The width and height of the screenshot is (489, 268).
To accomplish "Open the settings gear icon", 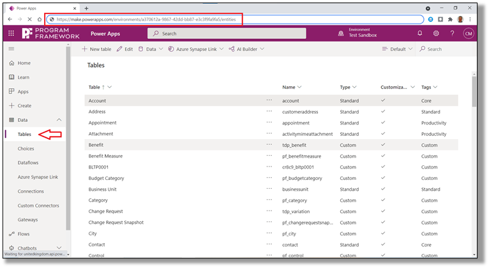I will [436, 33].
